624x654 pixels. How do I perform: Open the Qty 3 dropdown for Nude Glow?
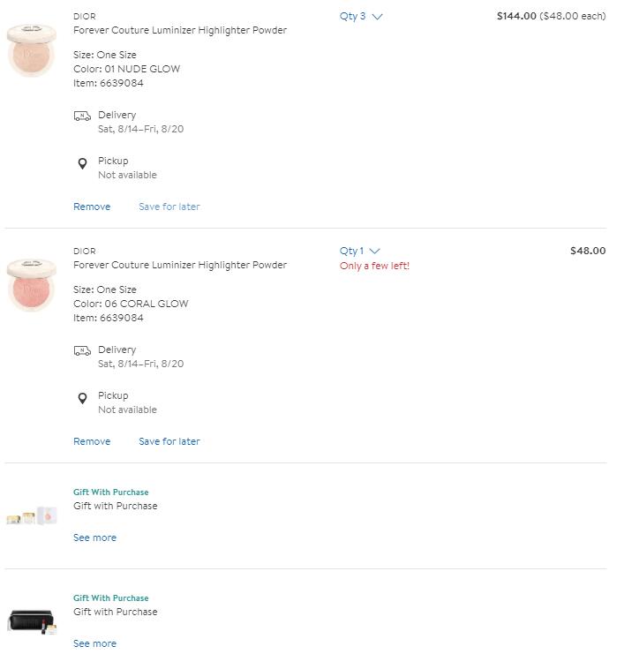click(x=361, y=16)
